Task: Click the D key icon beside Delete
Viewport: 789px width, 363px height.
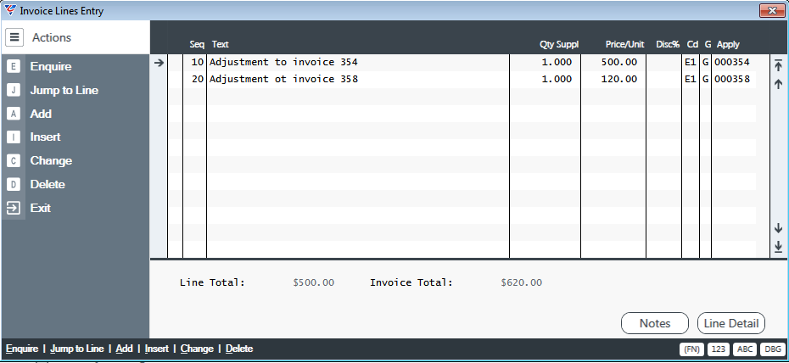Action: 14,185
